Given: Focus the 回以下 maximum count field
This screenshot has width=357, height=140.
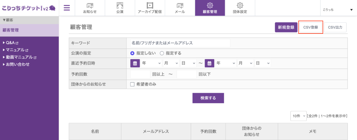Looking at the screenshot, I should tap(186, 74).
